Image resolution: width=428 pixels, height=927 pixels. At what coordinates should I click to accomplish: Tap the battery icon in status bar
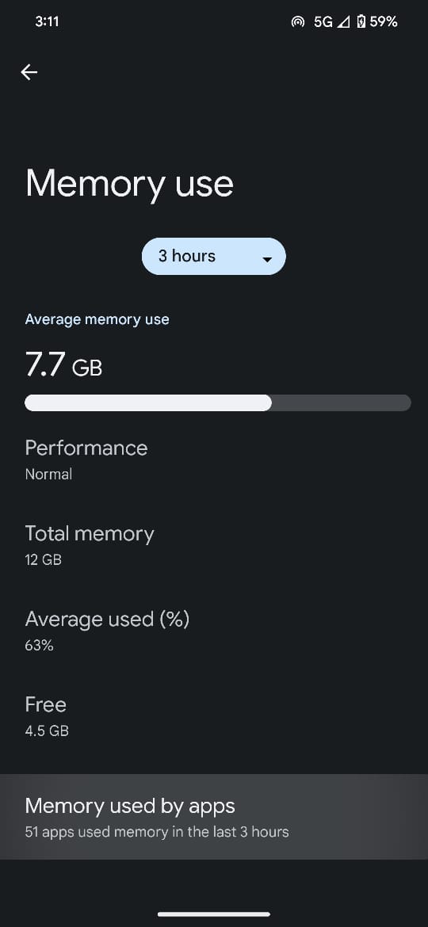[x=361, y=22]
